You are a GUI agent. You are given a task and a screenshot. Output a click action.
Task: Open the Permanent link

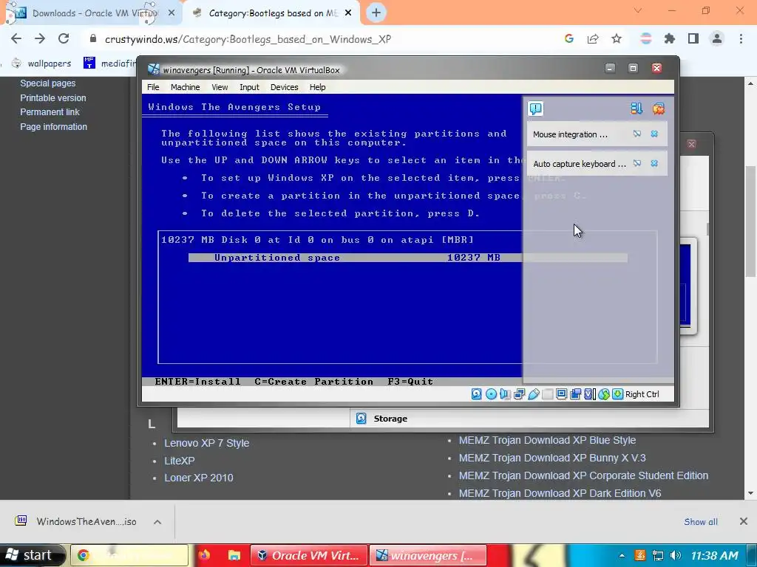(x=50, y=112)
